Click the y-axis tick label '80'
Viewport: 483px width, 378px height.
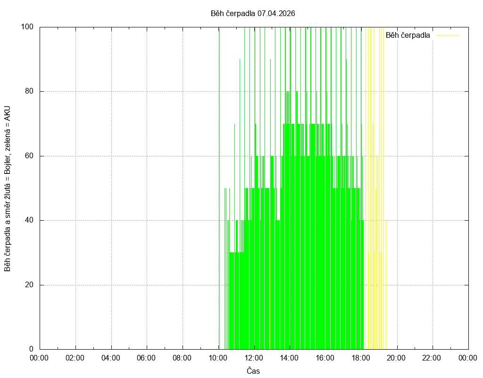click(x=29, y=91)
